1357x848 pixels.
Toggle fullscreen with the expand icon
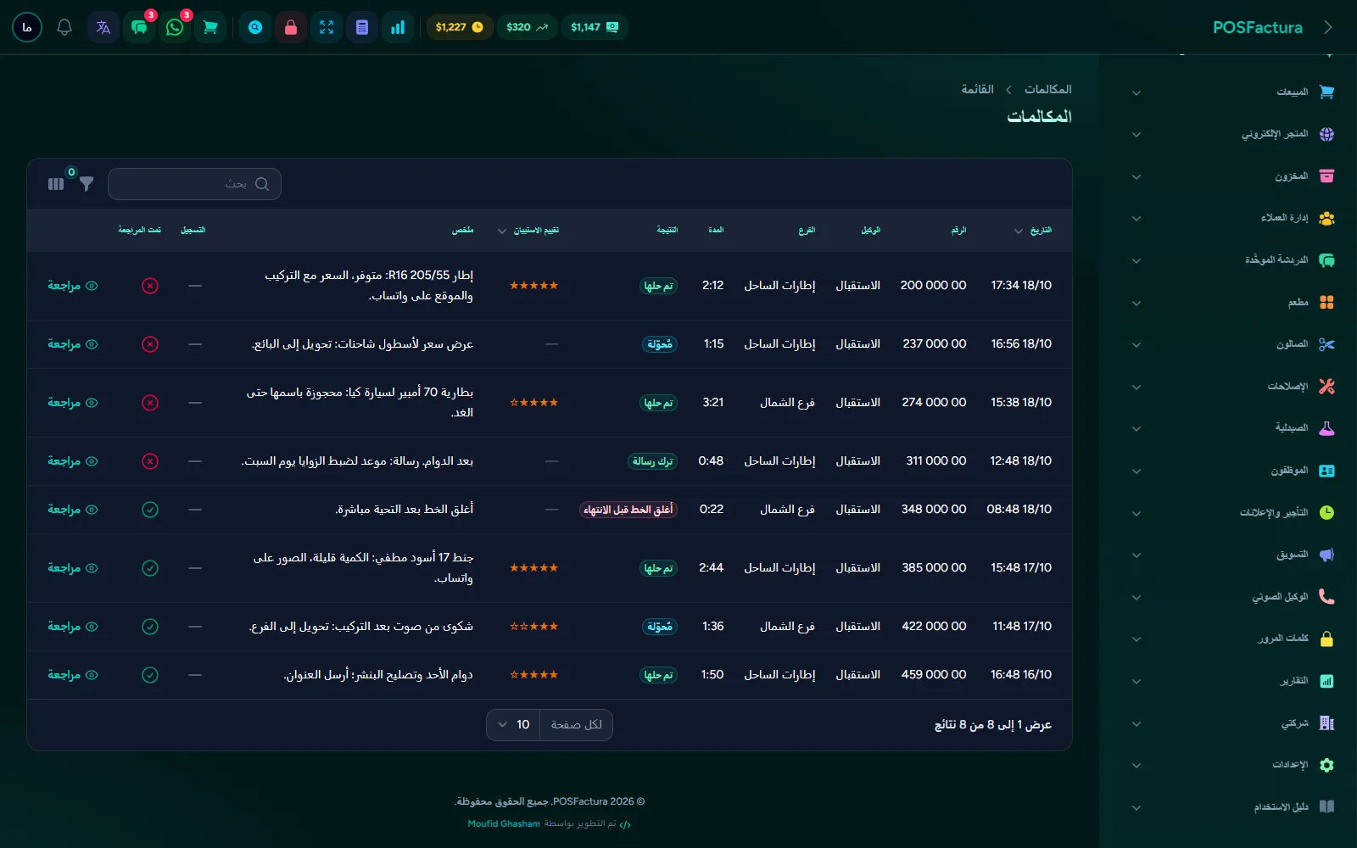click(327, 27)
